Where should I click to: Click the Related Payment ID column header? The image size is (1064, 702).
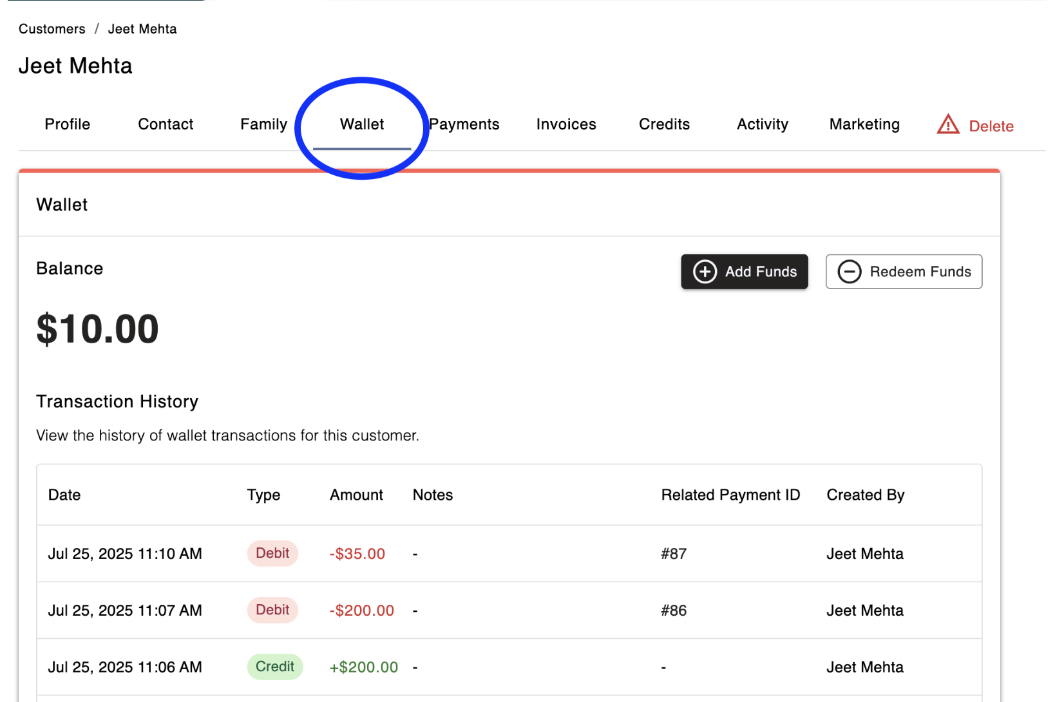point(730,495)
